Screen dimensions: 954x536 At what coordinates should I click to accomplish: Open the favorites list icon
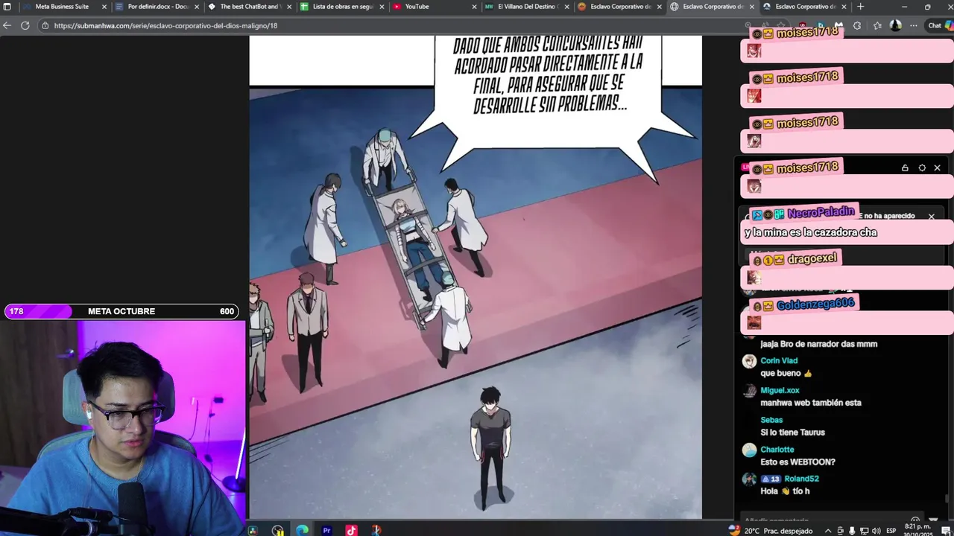877,25
